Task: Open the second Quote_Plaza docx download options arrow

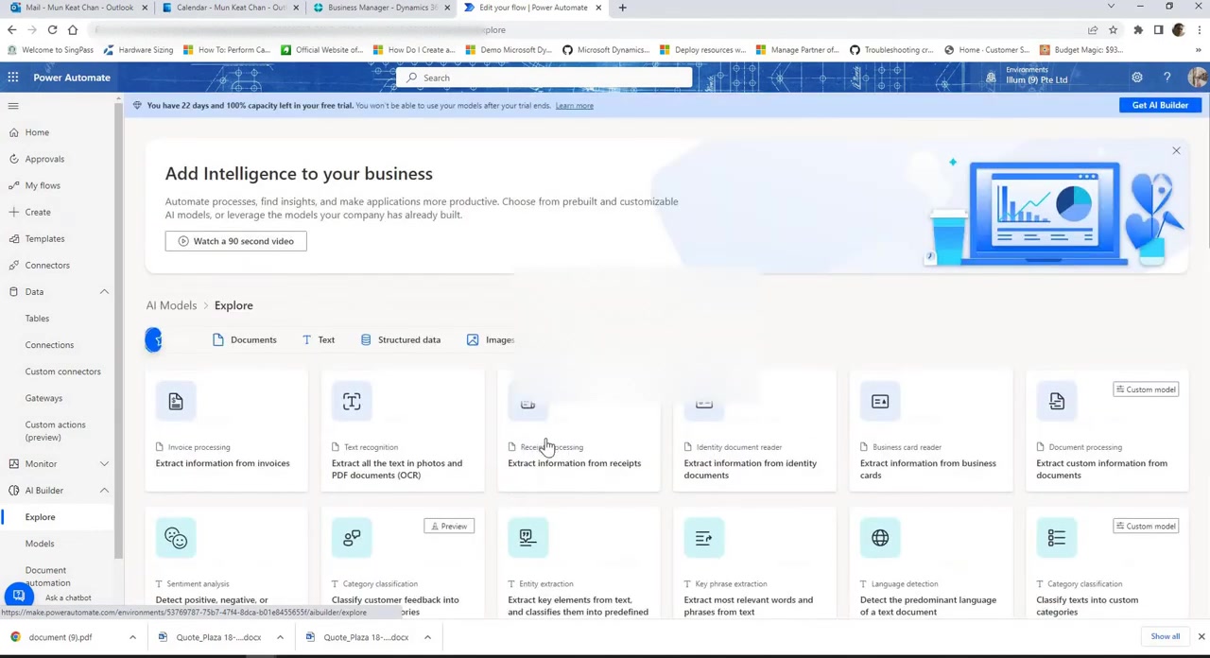Action: (x=427, y=637)
